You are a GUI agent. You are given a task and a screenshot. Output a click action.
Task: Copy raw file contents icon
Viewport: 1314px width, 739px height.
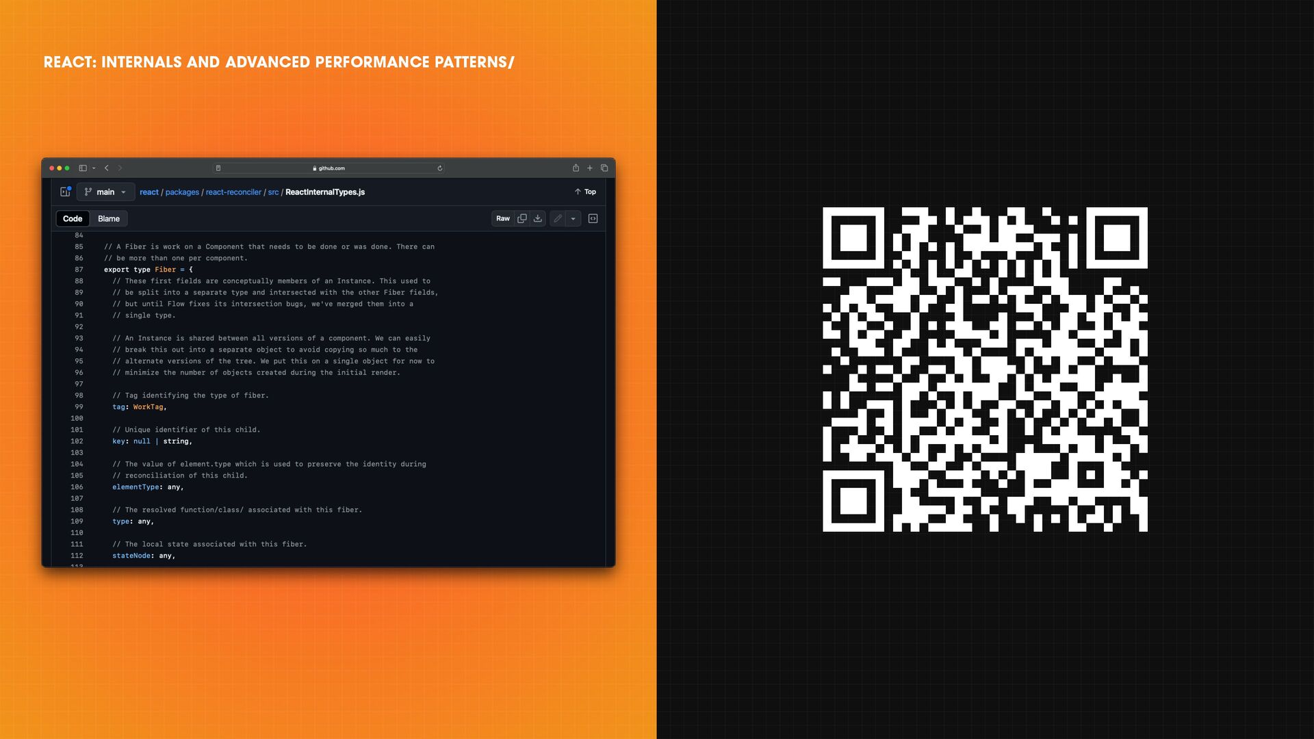522,219
